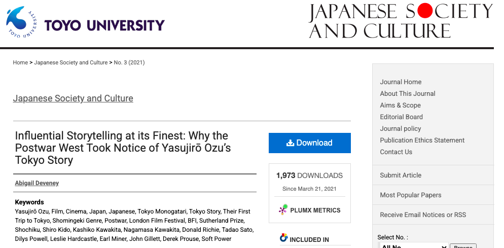
Task: Click the download arrow icon
Action: pyautogui.click(x=291, y=143)
